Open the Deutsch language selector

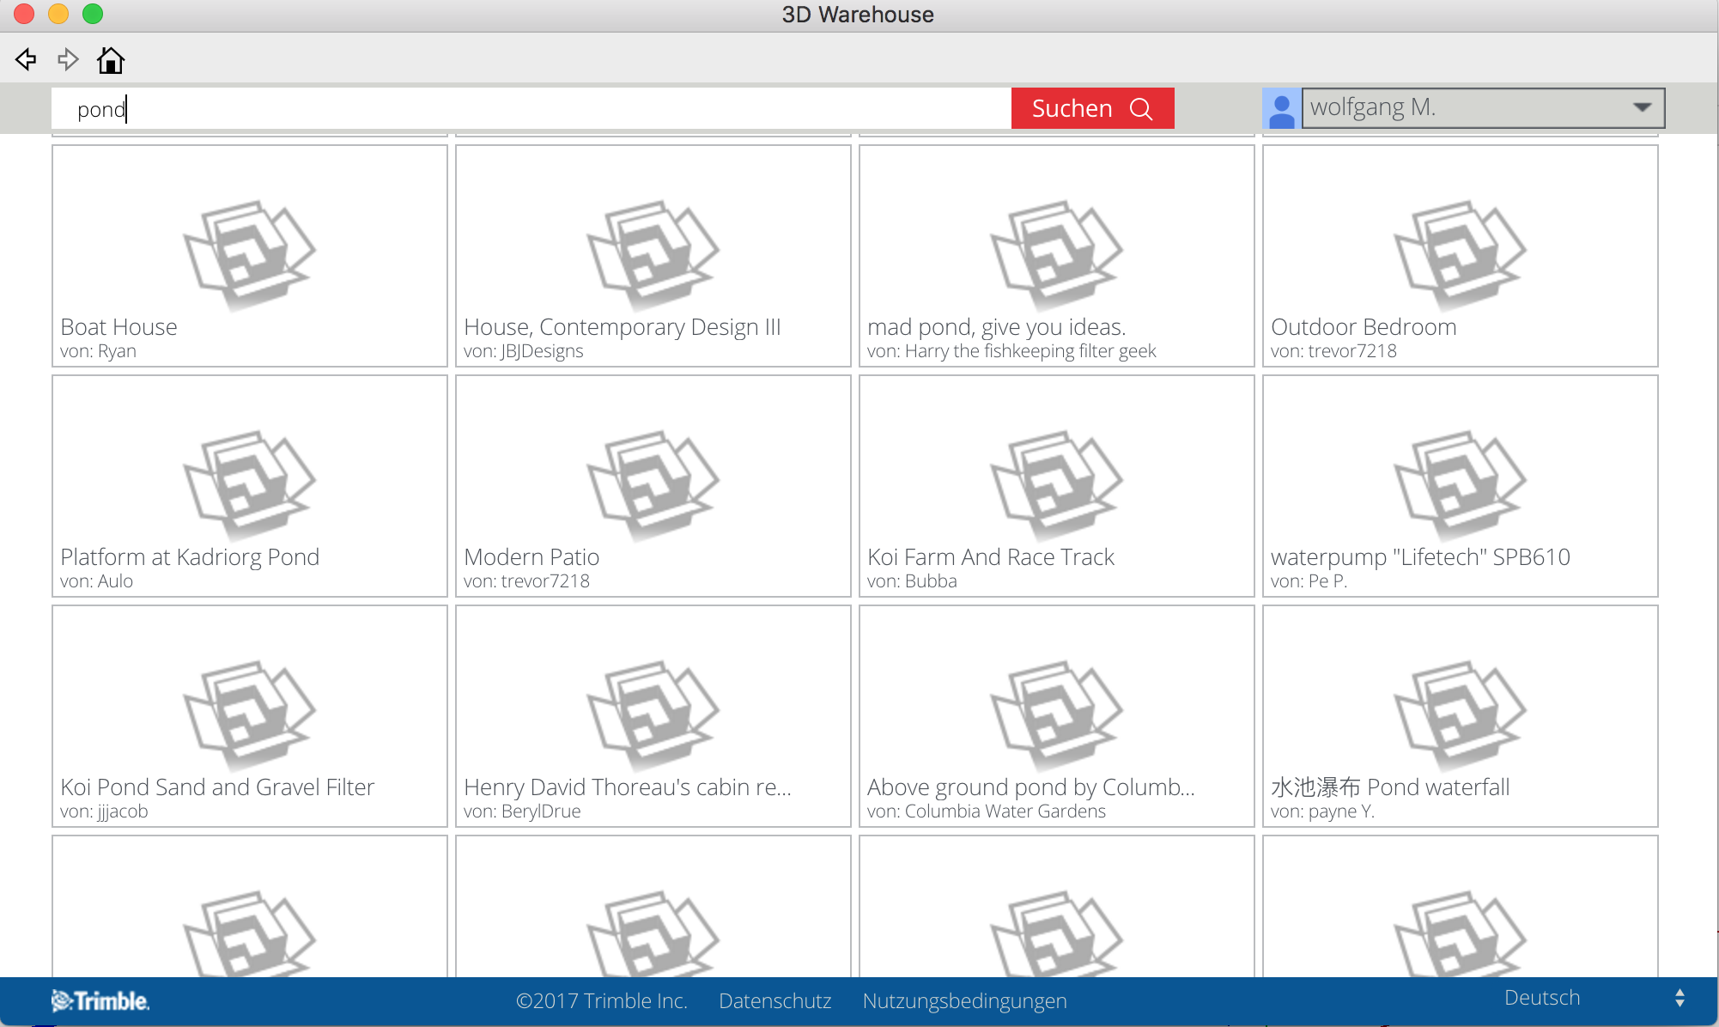[1542, 997]
